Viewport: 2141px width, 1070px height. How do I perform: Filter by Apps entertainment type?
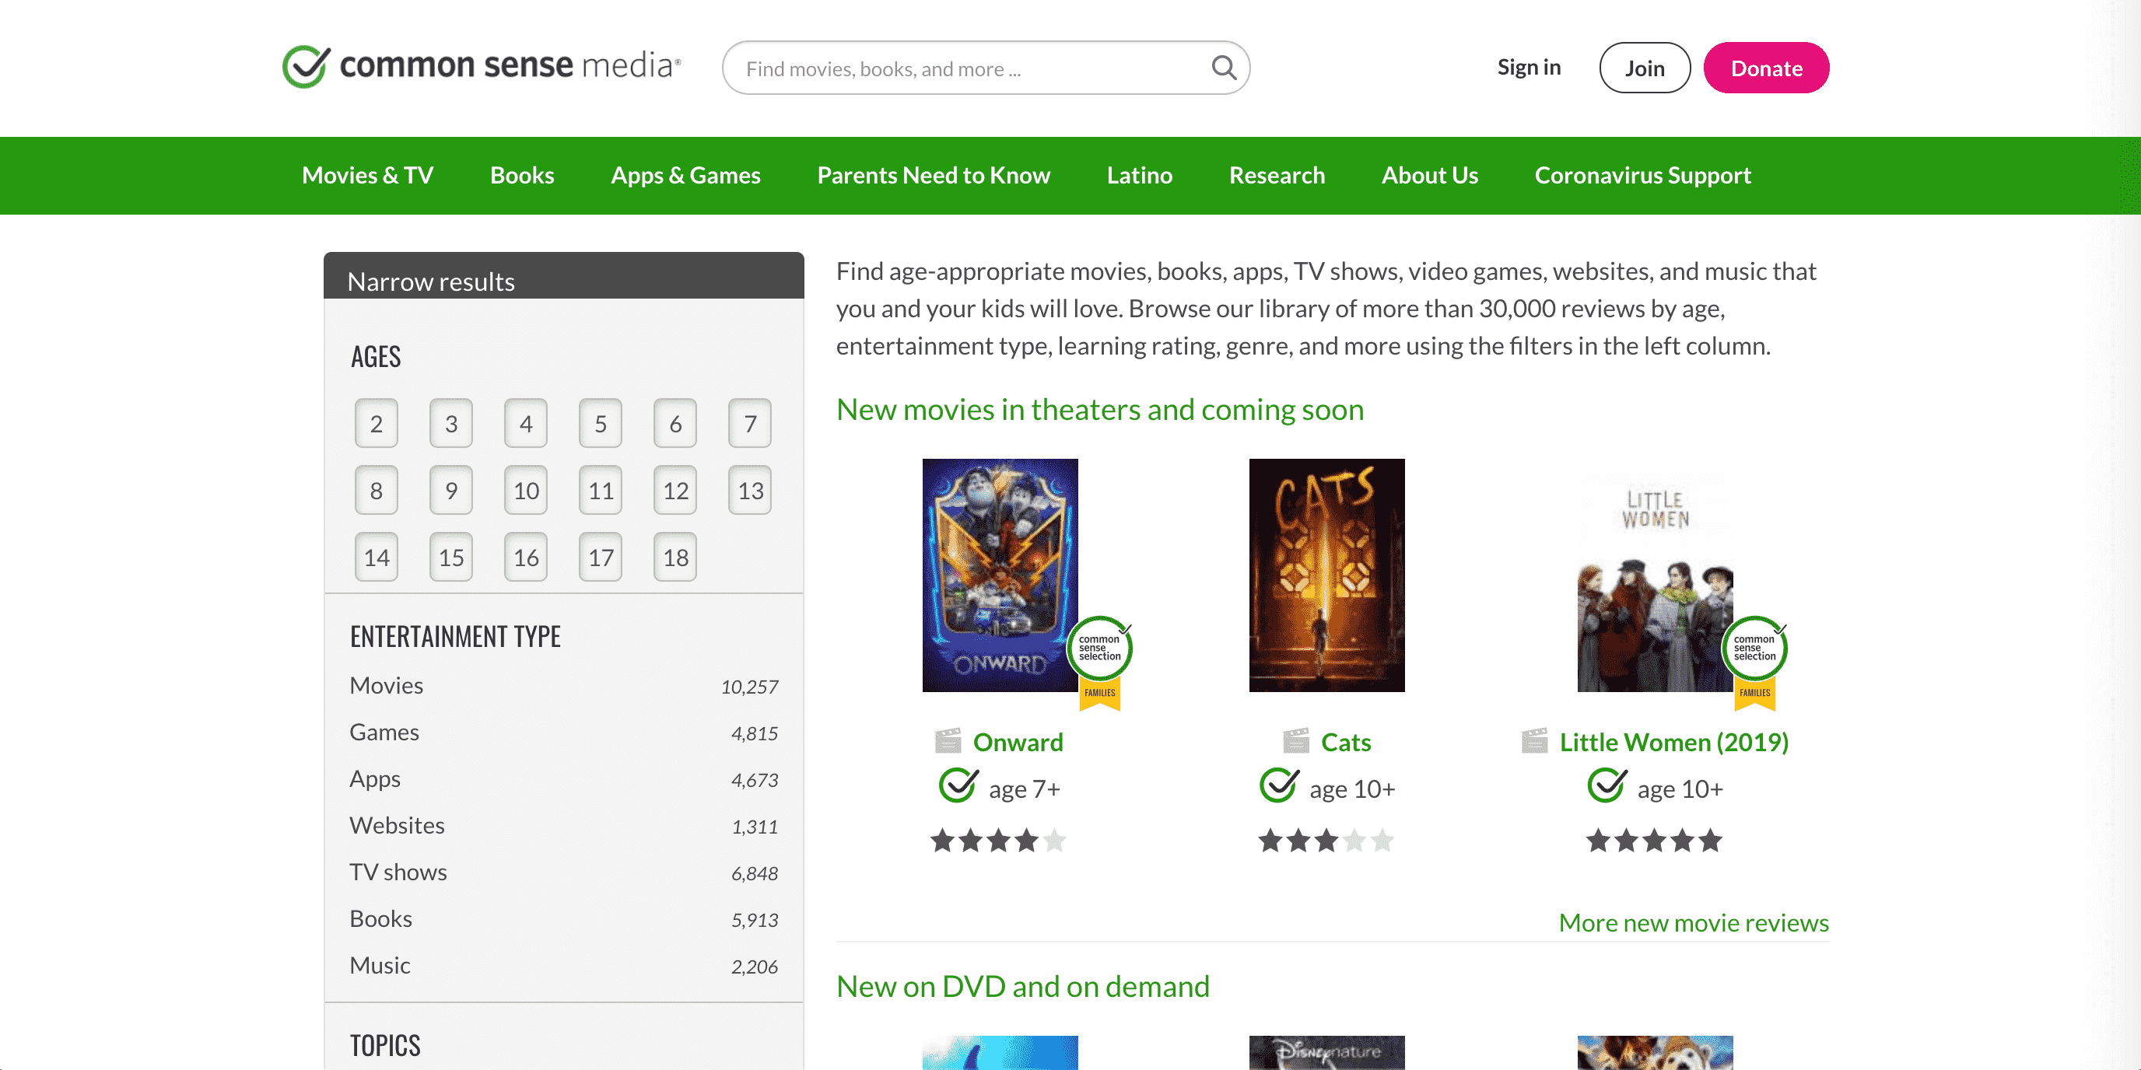563,778
